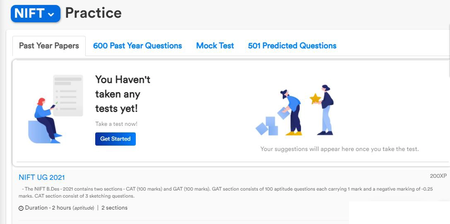This screenshot has height=224, width=450.
Task: Click the gold star in the illustration
Action: [315, 99]
